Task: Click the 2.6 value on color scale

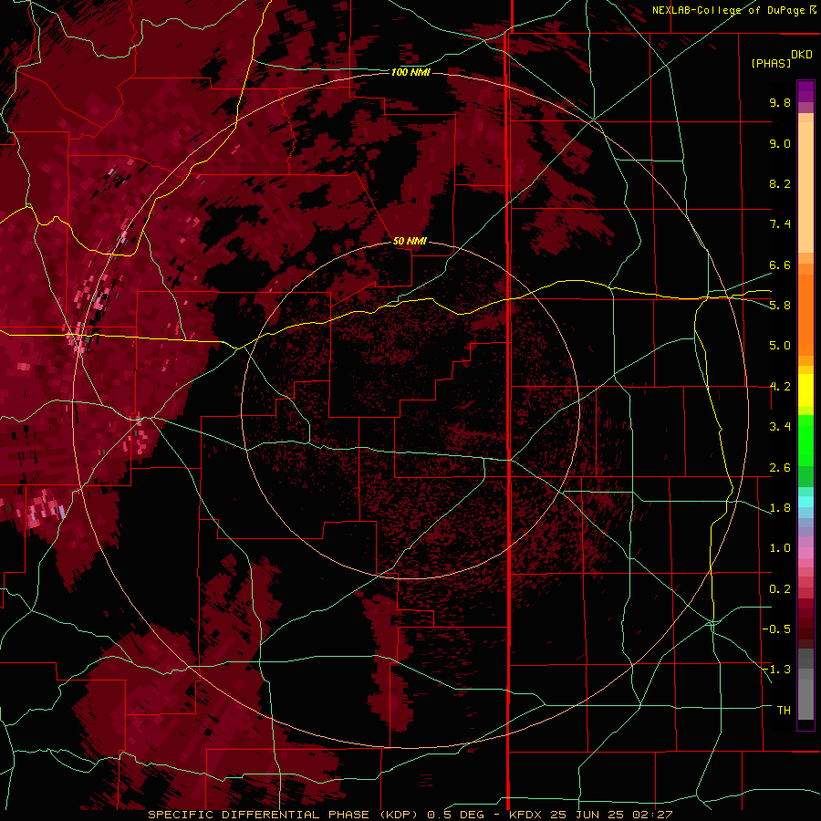Action: (780, 468)
